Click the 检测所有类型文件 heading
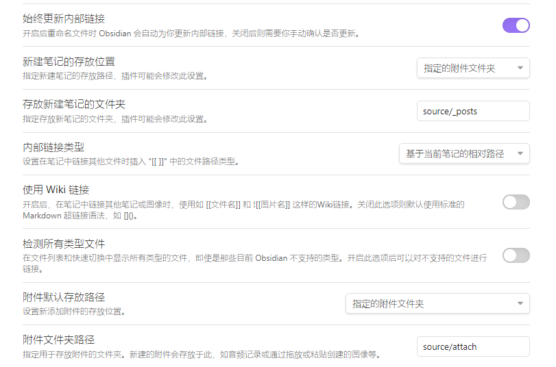The height and width of the screenshot is (367, 556). [x=64, y=244]
